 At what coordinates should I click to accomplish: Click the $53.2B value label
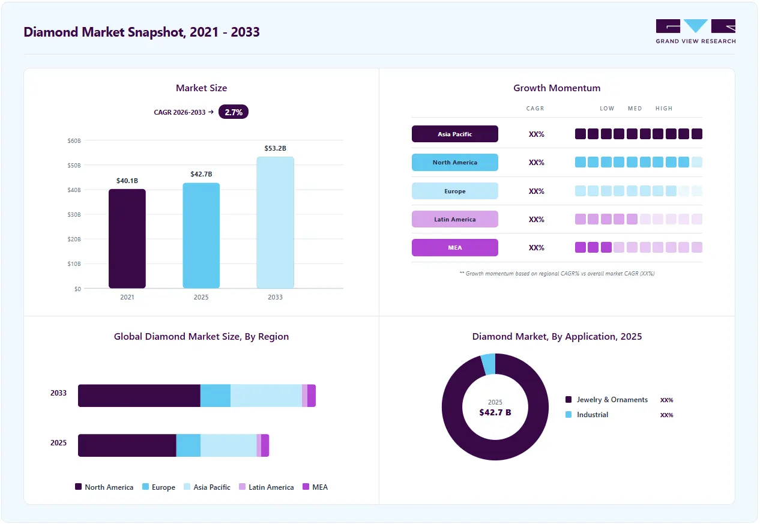pos(275,148)
